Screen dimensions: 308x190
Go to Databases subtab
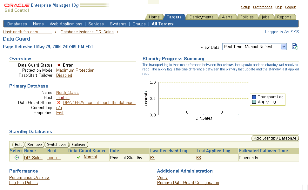(17, 24)
